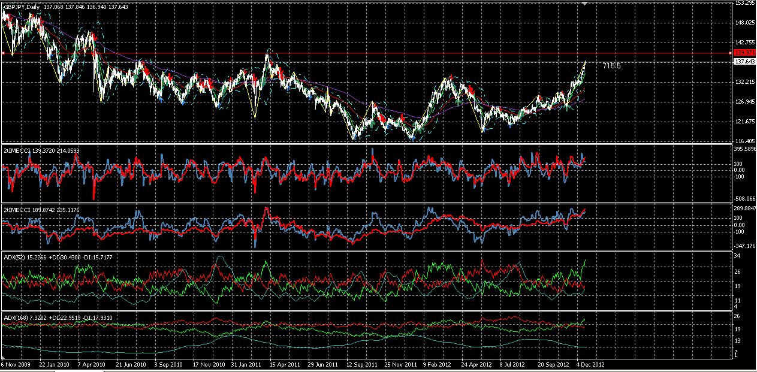757x372 pixels.
Task: Click the 395.5896 indicator scale value
Action: [x=746, y=149]
